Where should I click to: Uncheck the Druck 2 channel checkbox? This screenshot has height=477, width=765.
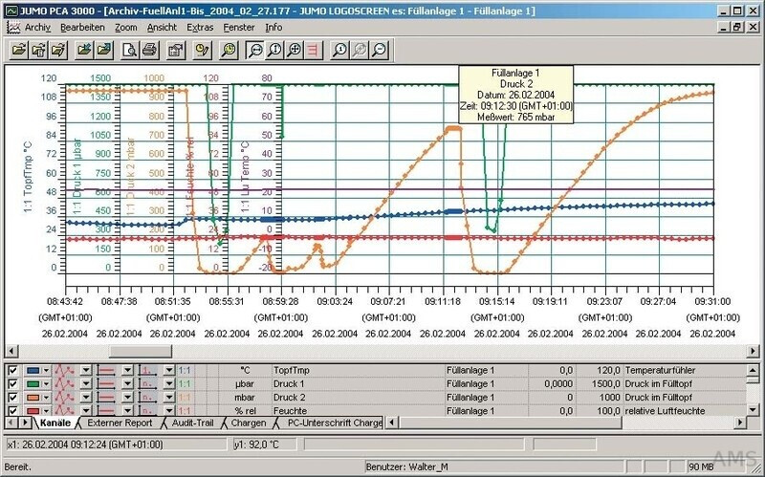pyautogui.click(x=12, y=397)
